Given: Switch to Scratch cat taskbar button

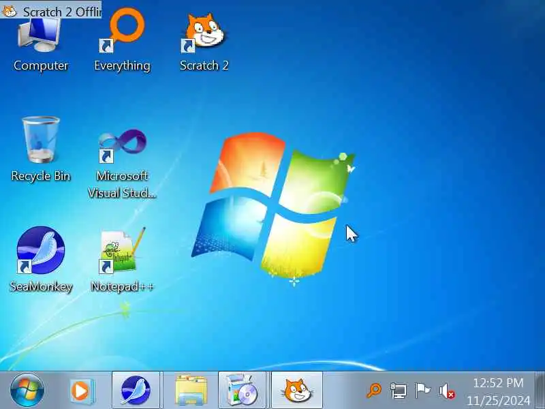Looking at the screenshot, I should pos(297,390).
